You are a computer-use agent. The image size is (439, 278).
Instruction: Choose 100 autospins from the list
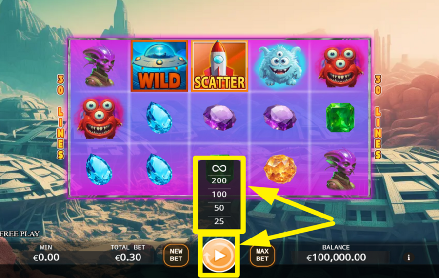(x=219, y=194)
